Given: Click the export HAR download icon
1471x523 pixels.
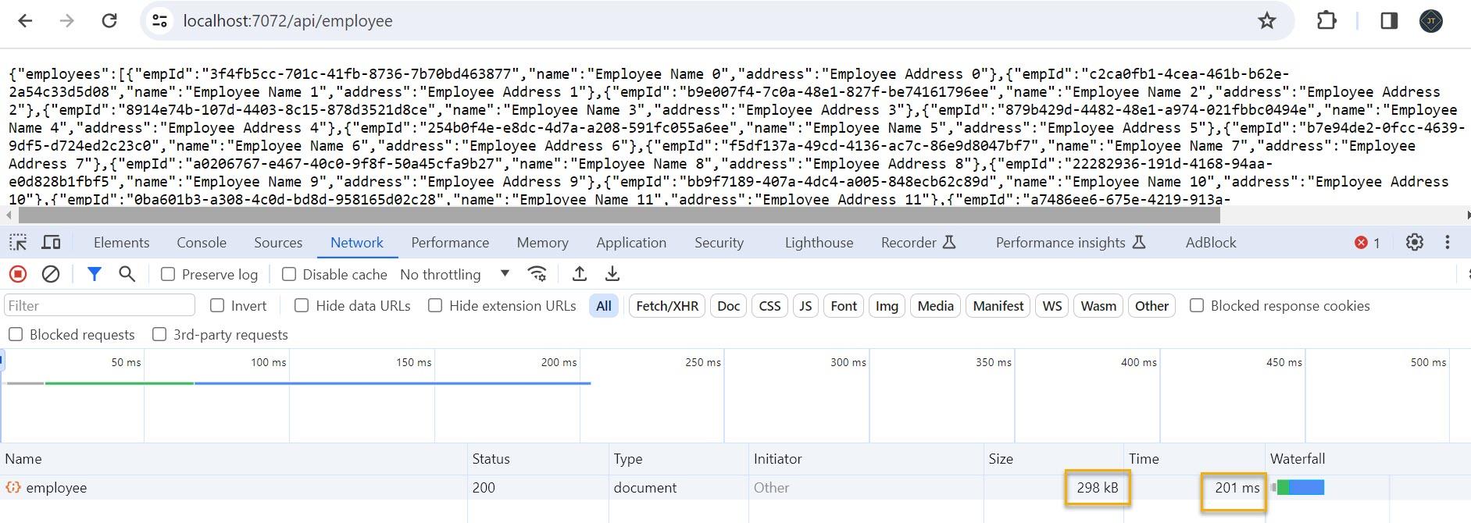Looking at the screenshot, I should coord(612,274).
